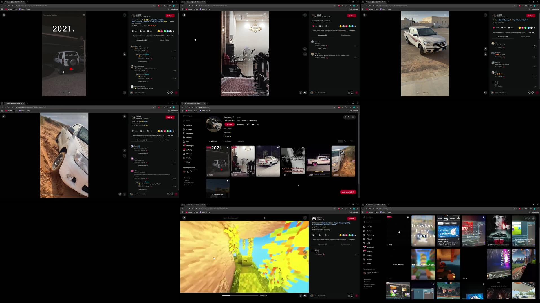
Task: Open For You in Hatem profile sidebar
Action: click(188, 125)
